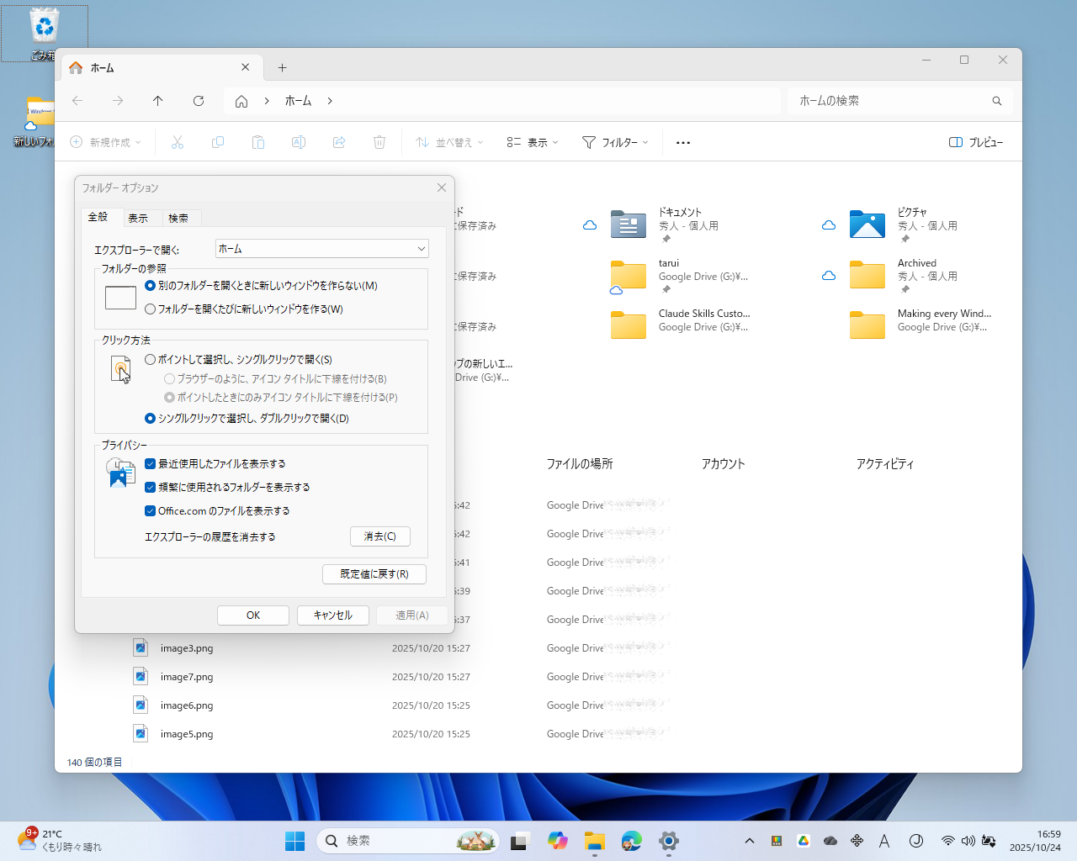1077x861 pixels.
Task: Switch to 検索 tab in Folder Options
Action: tap(178, 219)
